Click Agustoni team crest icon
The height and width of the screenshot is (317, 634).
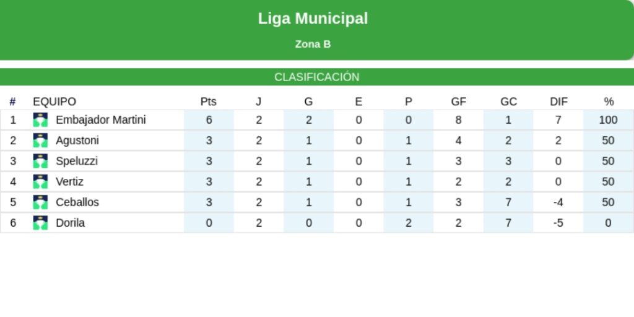(x=40, y=141)
